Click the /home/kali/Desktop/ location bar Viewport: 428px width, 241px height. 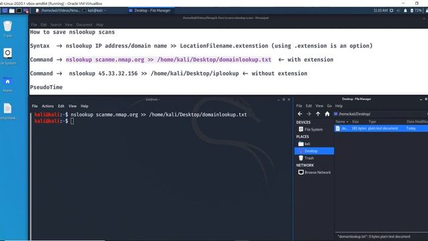[380, 114]
